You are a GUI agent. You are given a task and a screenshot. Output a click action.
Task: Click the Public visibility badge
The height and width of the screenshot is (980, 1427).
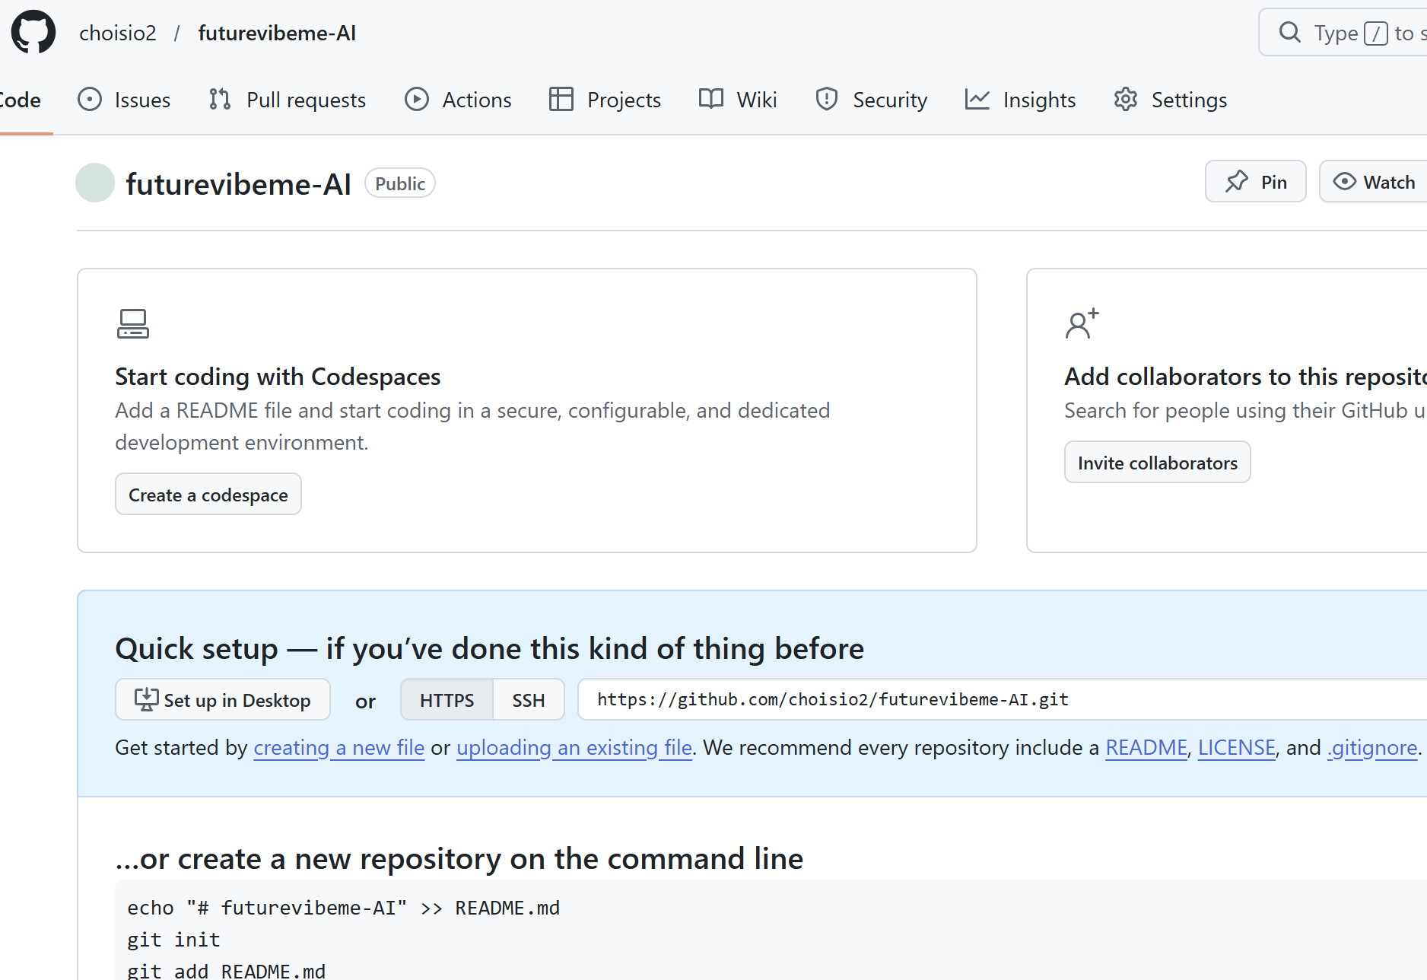[400, 183]
